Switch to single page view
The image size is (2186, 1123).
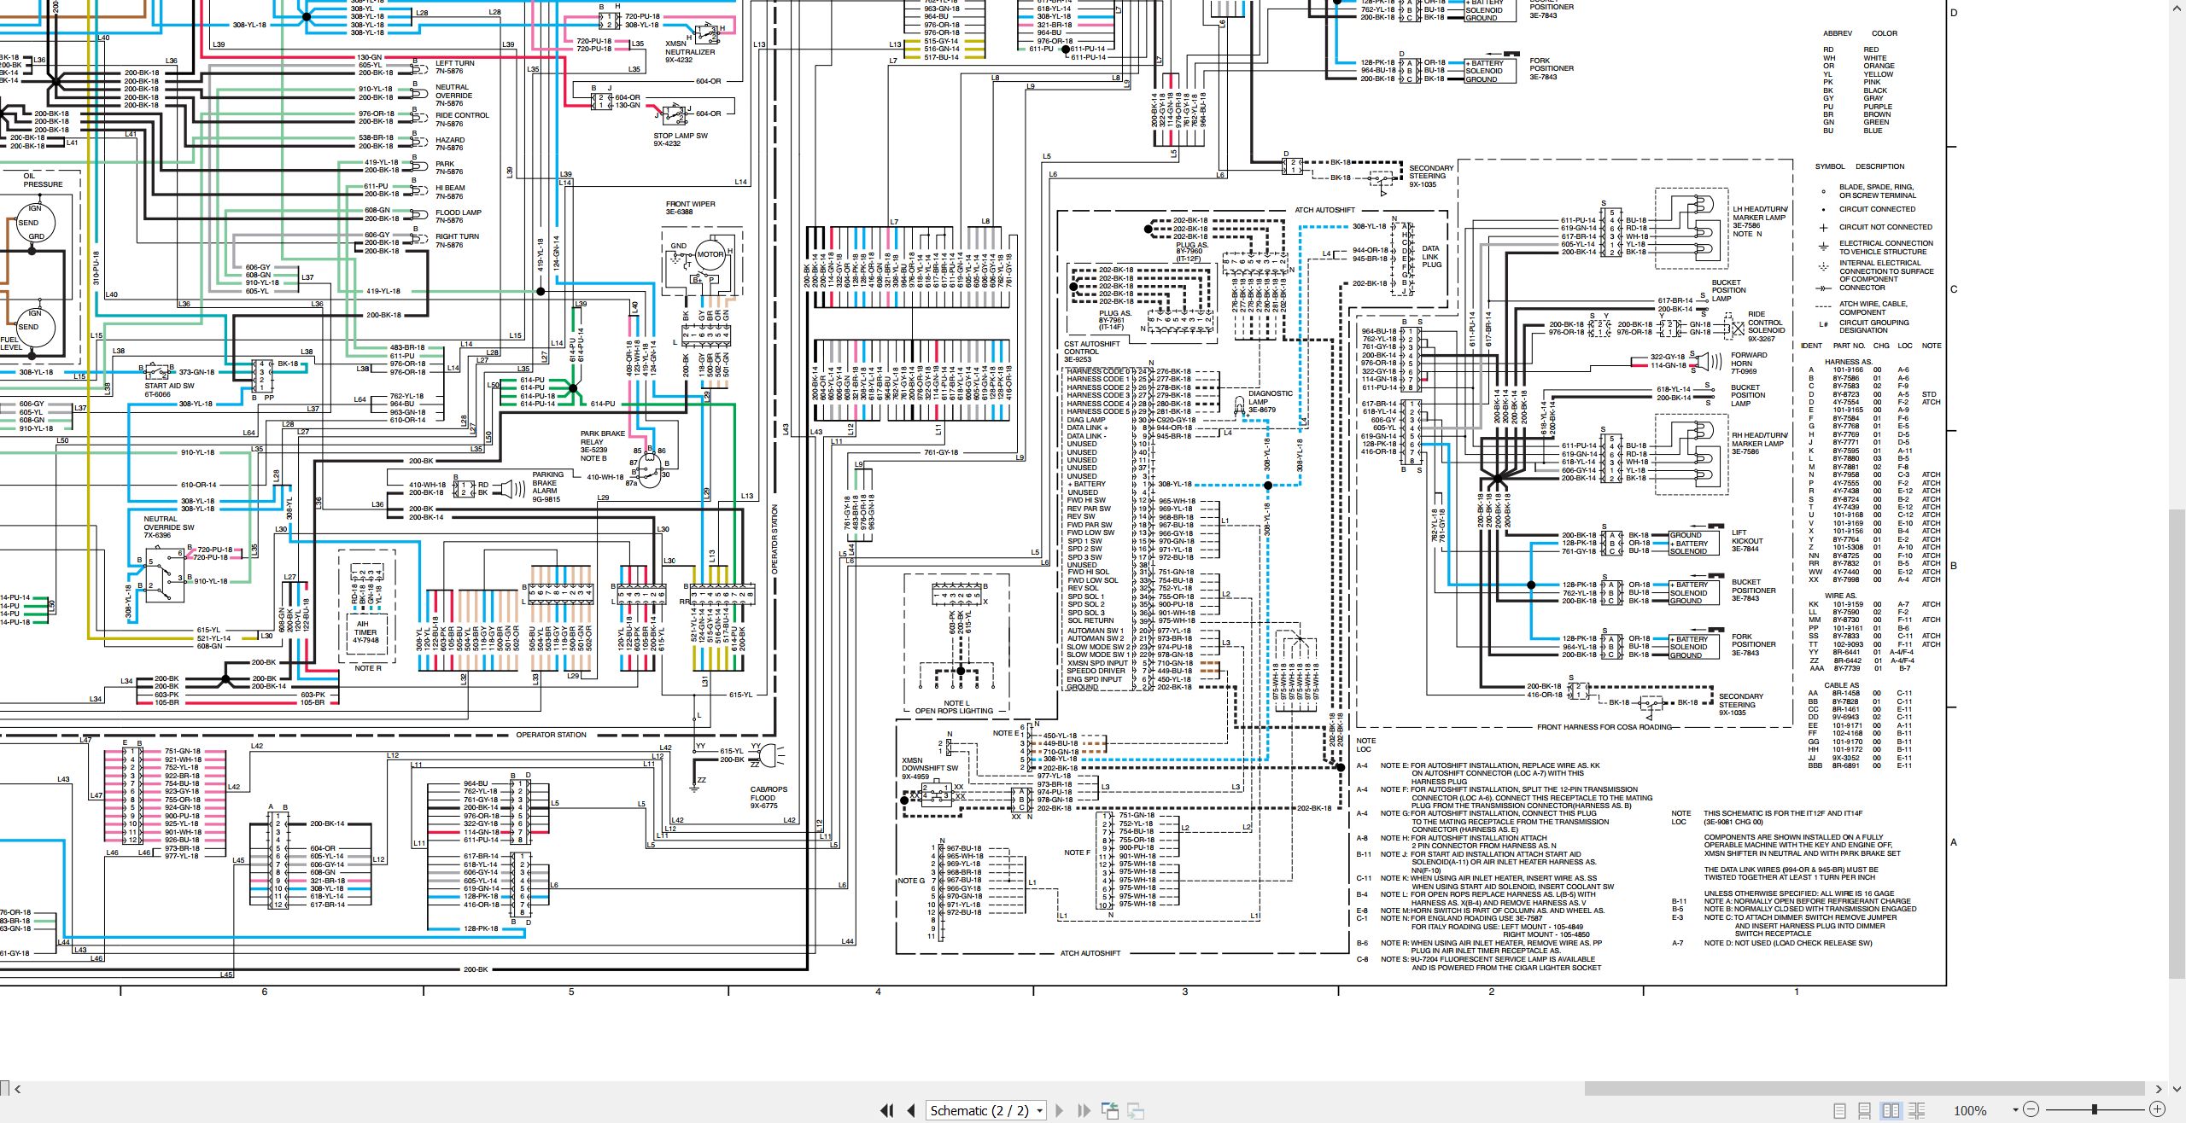pos(1840,1110)
